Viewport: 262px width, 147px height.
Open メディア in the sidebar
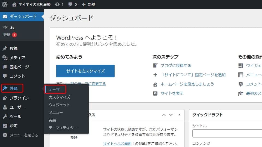(17, 58)
